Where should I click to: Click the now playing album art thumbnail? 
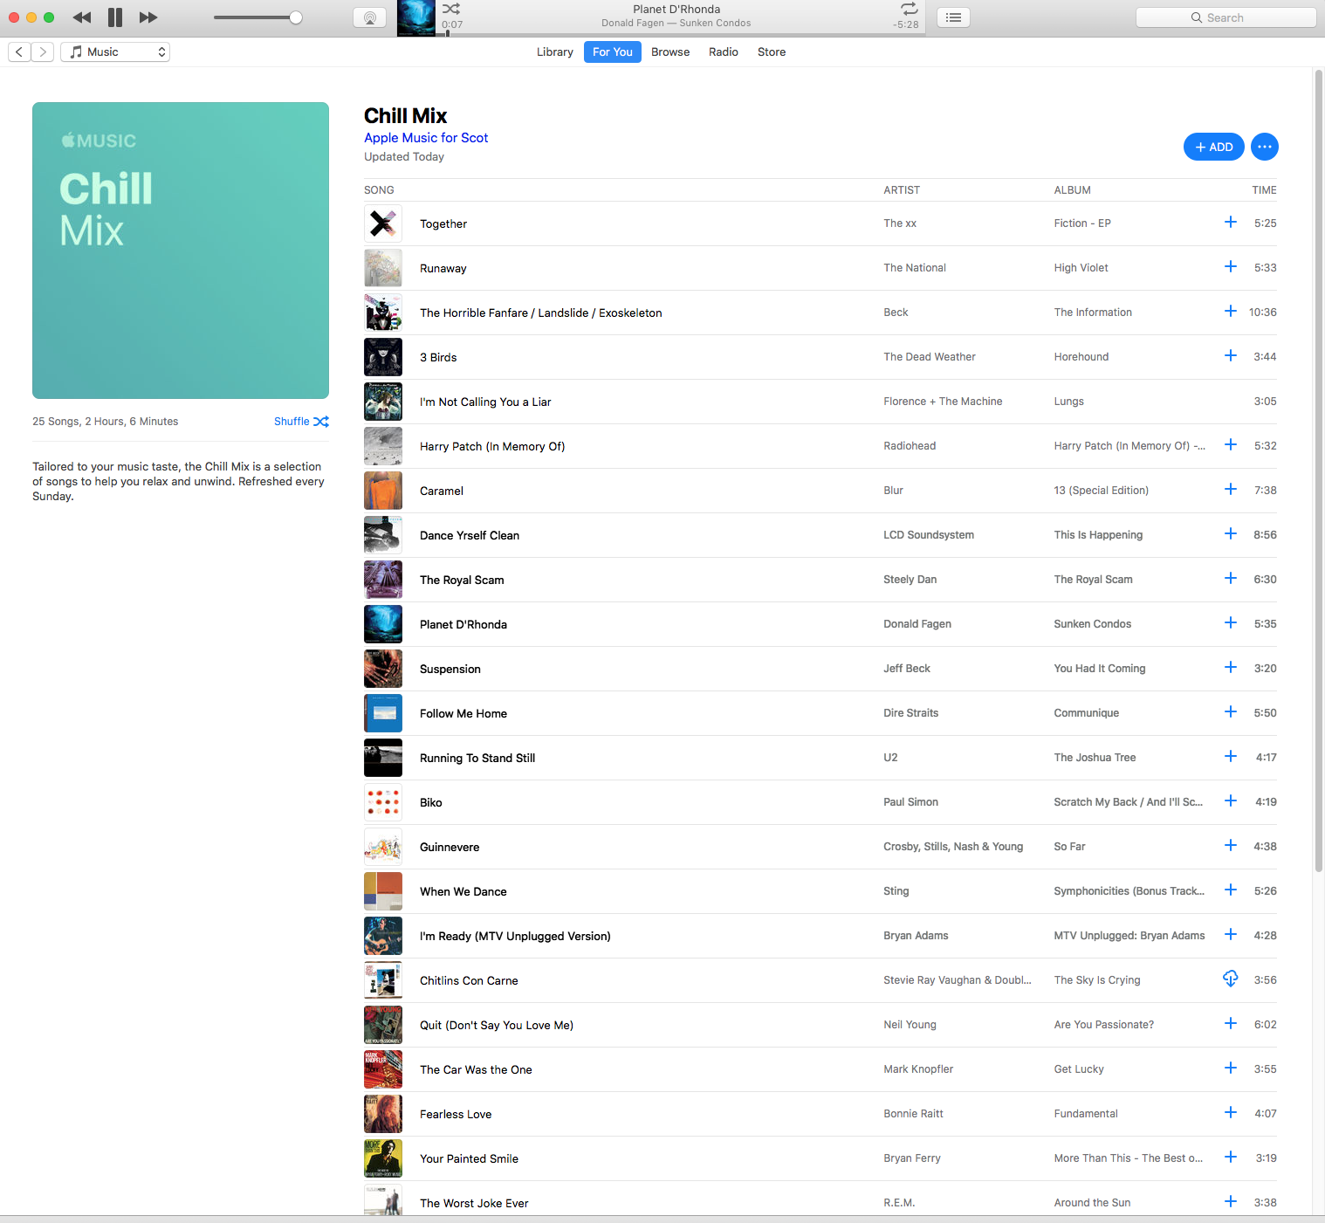(x=416, y=18)
